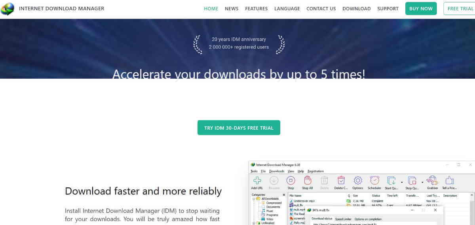Expand dropdown arrow beside Stop Qu...
The height and width of the screenshot is (225, 475).
click(x=422, y=182)
